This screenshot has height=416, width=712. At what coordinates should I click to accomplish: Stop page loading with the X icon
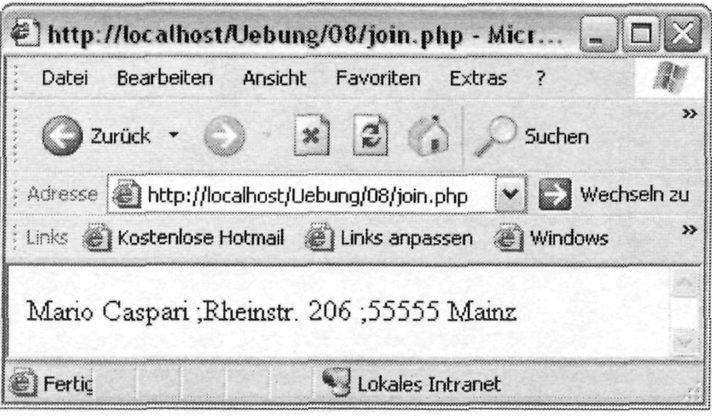pos(311,135)
